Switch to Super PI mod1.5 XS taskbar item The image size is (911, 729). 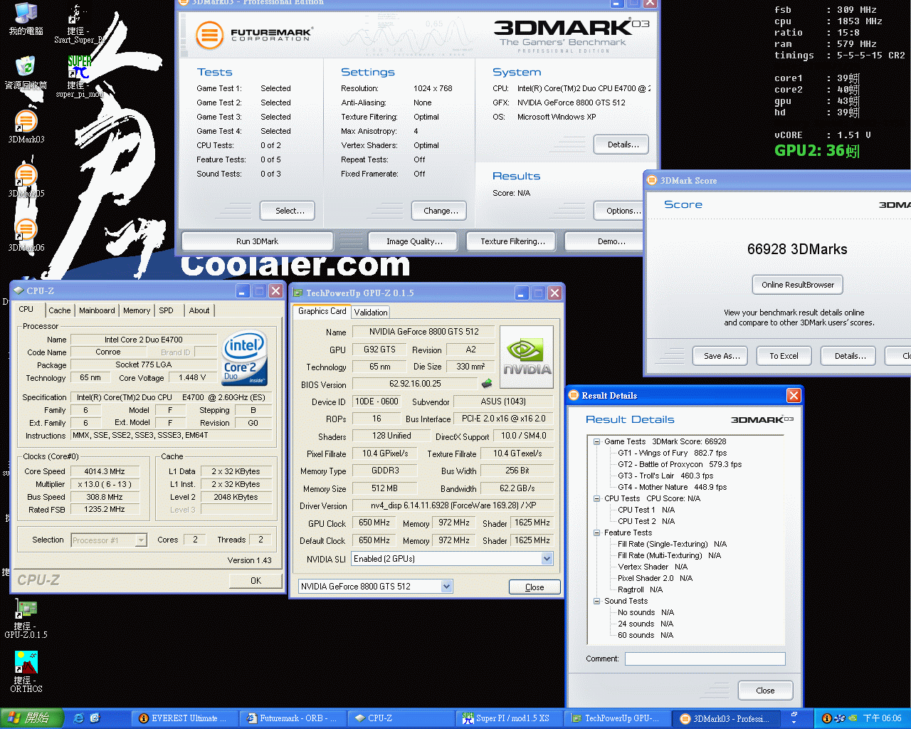coord(510,718)
